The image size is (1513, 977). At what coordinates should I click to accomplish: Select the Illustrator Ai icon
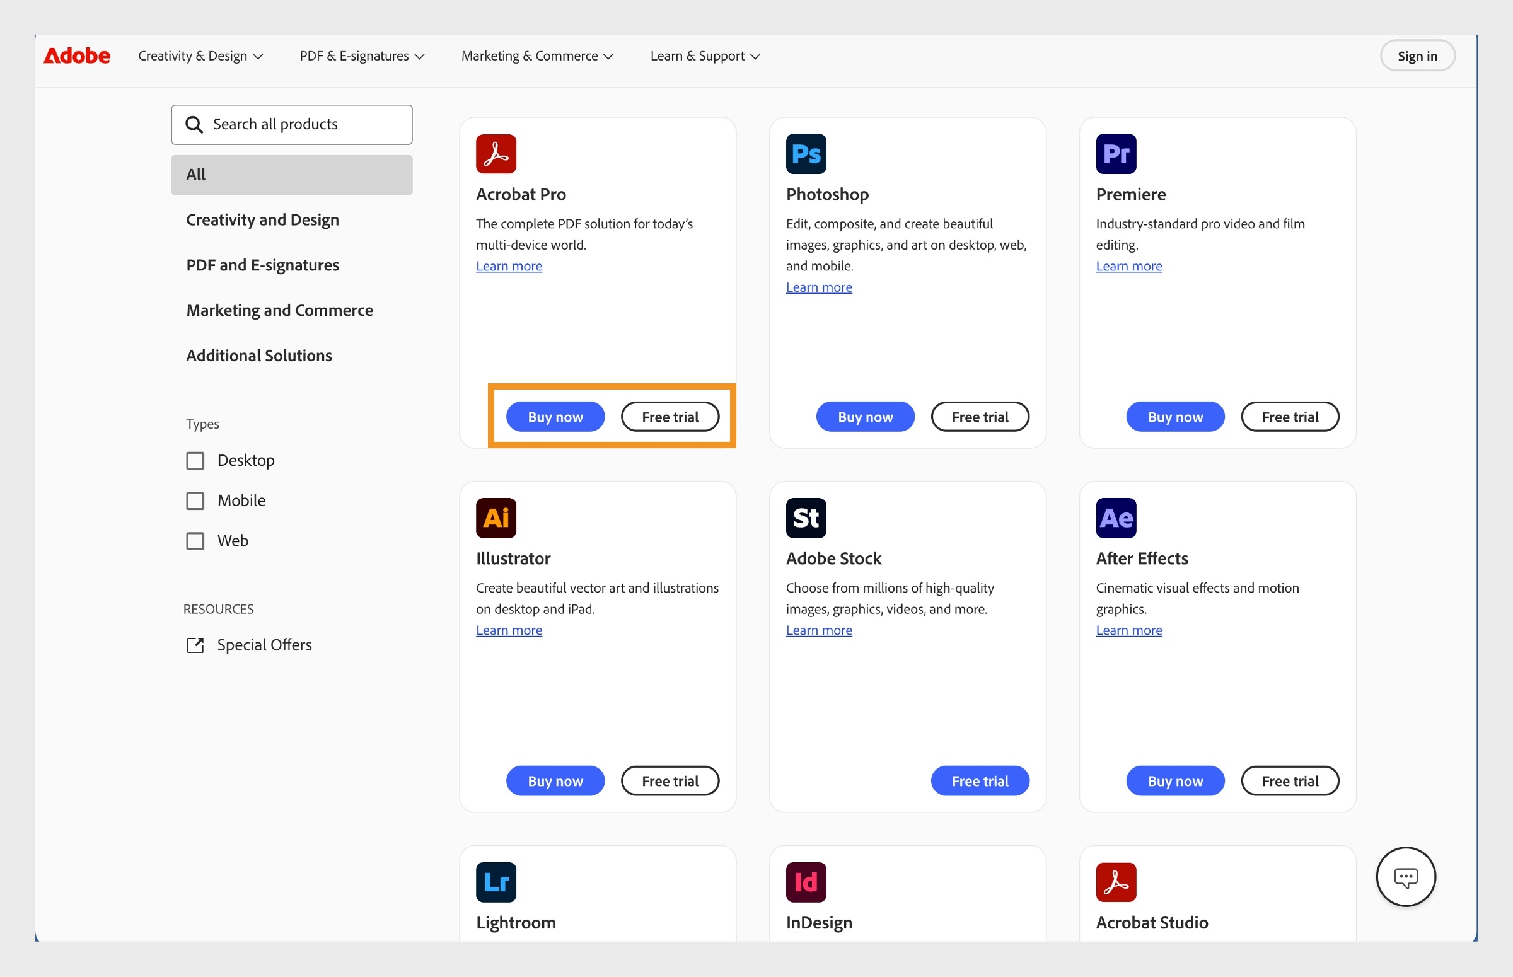pyautogui.click(x=496, y=517)
